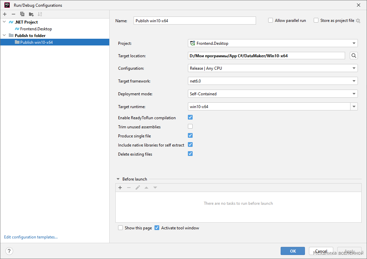
Task: Click the Cancel button
Action: point(321,251)
